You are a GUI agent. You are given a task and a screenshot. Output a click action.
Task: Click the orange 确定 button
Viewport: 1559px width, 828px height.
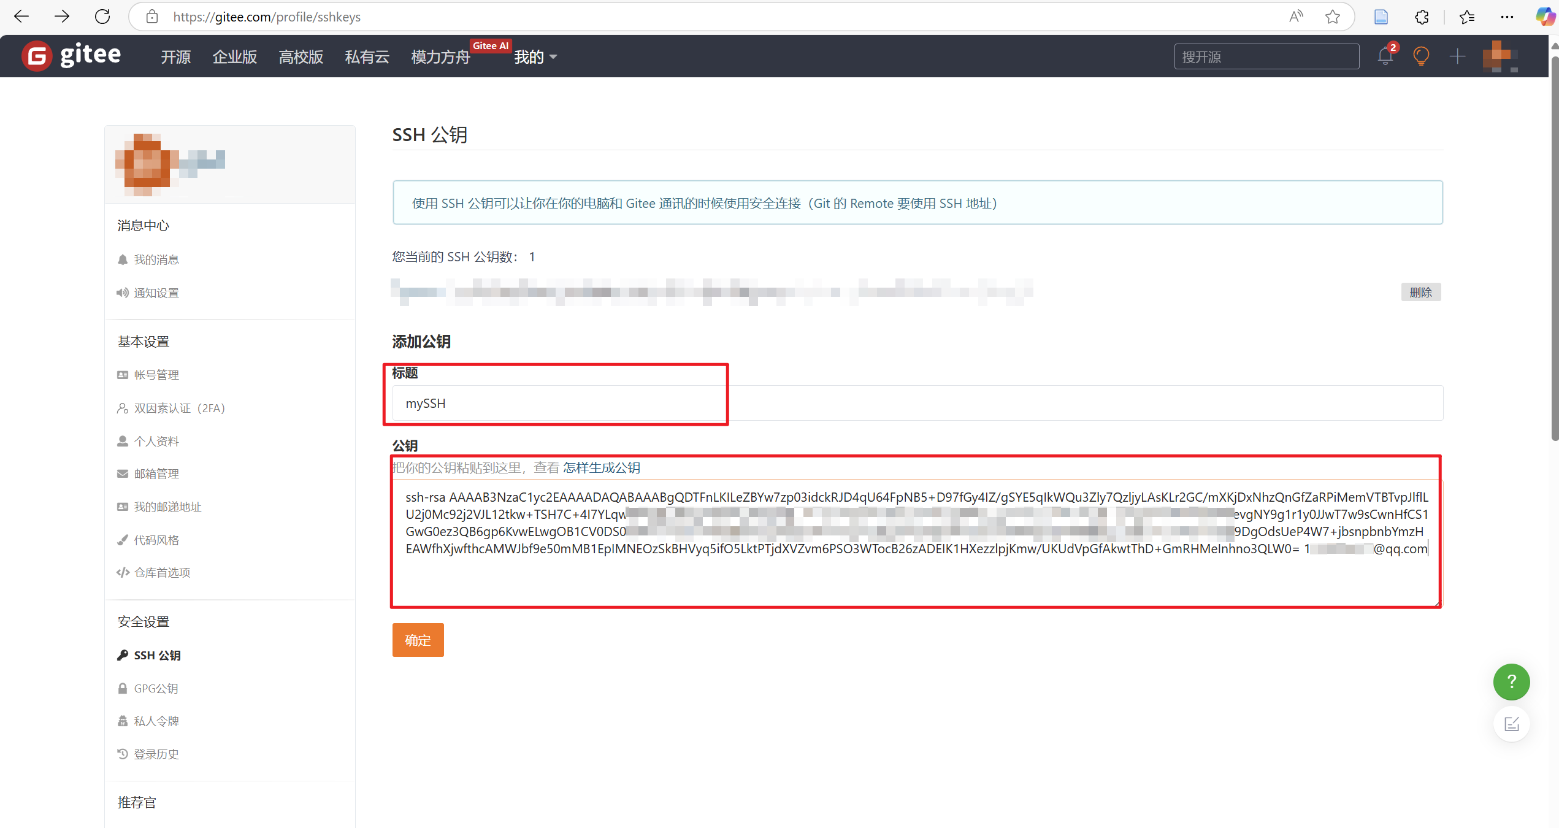418,640
